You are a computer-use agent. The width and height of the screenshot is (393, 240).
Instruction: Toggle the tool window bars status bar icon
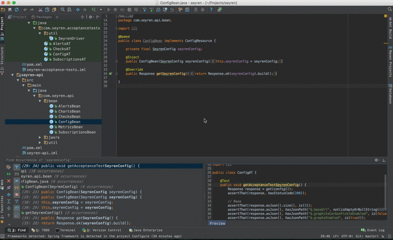[x=2, y=236]
